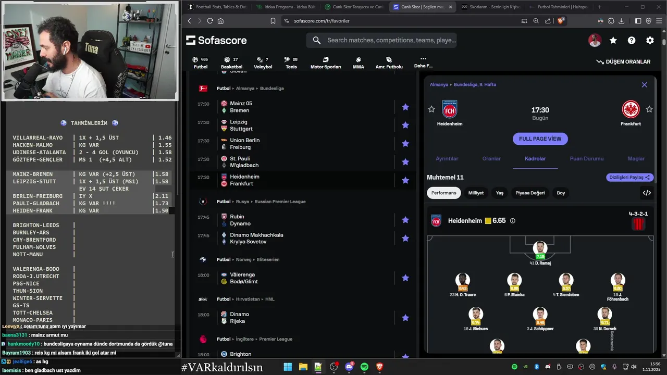The image size is (667, 375).
Task: Open Spotify from the taskbar
Action: (x=364, y=367)
